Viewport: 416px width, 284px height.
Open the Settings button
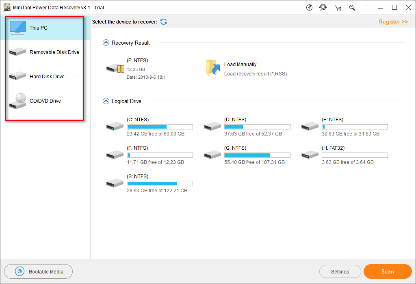click(x=340, y=271)
